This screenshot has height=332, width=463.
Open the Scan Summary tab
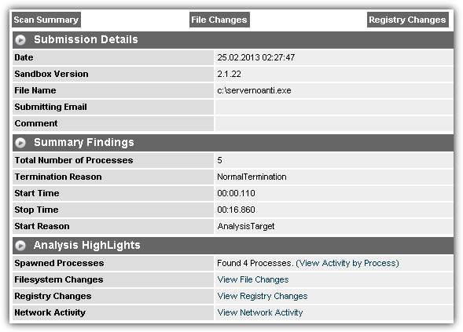[46, 20]
